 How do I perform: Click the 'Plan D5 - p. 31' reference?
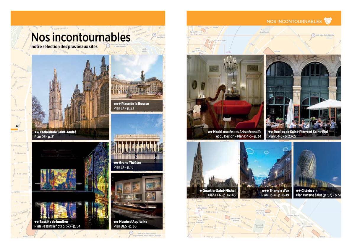click(44, 137)
